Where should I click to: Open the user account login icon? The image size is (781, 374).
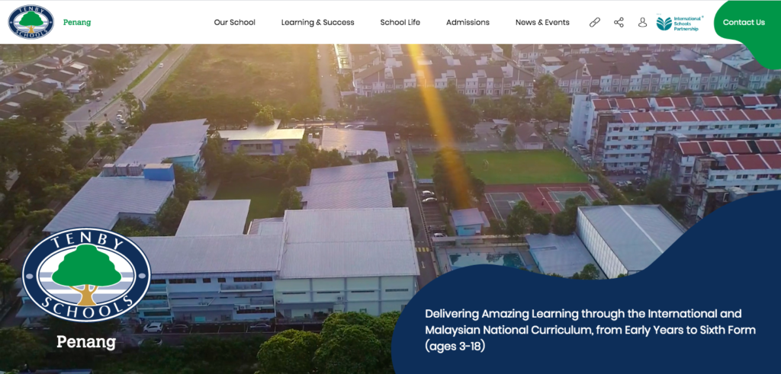coord(642,22)
